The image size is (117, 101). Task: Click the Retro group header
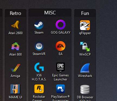pos(15,13)
